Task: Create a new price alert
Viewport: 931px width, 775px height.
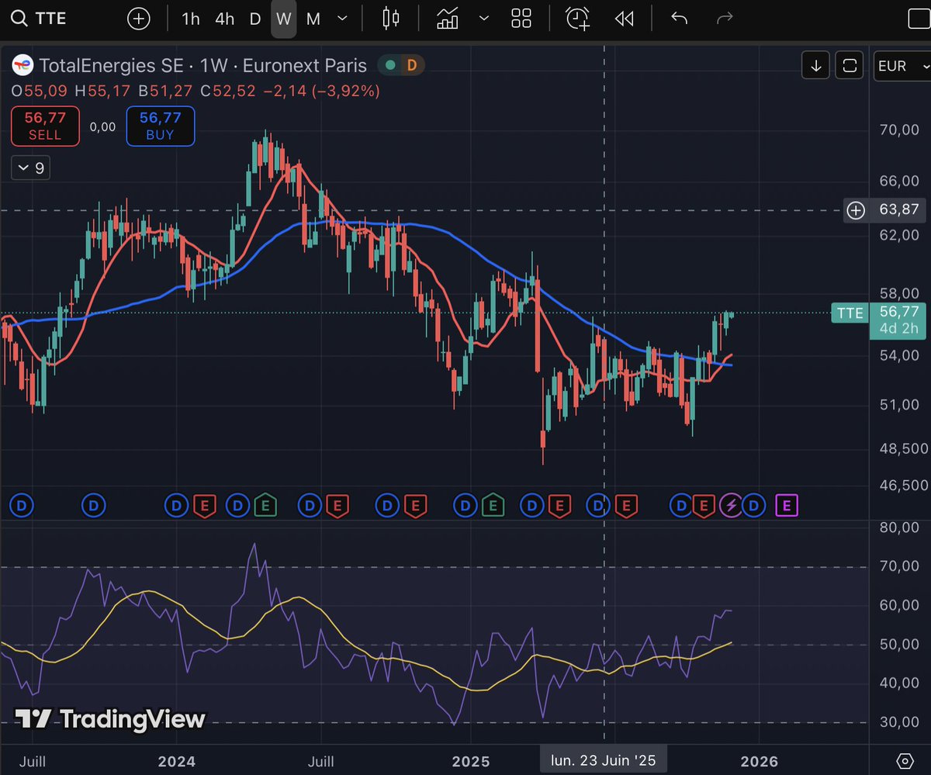Action: pyautogui.click(x=577, y=19)
